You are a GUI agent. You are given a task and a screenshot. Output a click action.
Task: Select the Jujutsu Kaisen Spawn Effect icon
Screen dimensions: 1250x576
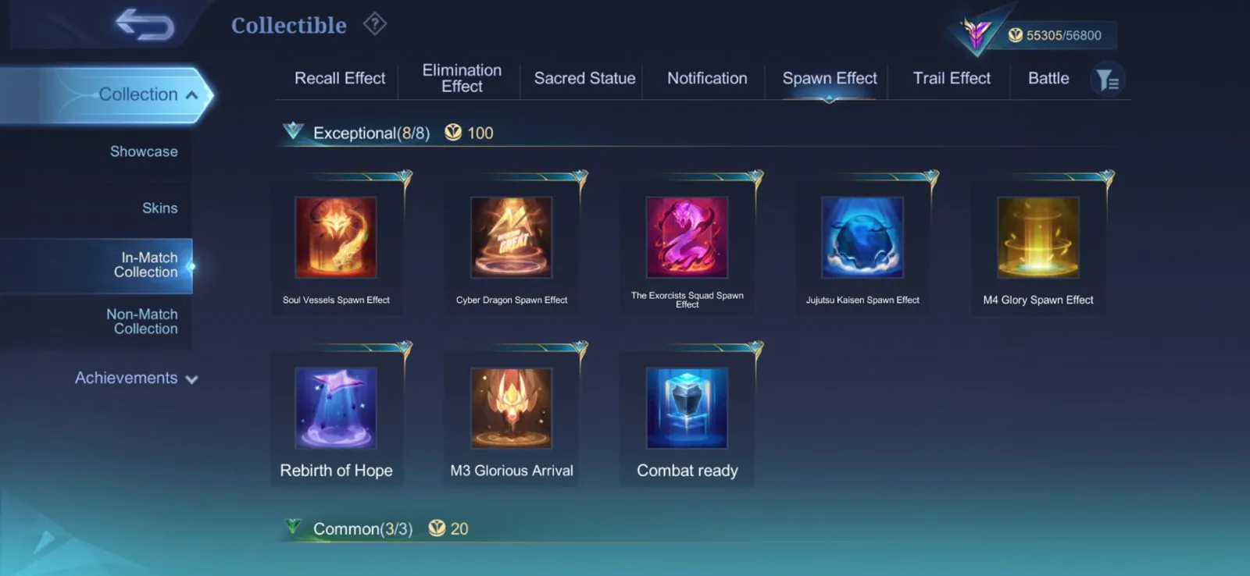point(862,237)
